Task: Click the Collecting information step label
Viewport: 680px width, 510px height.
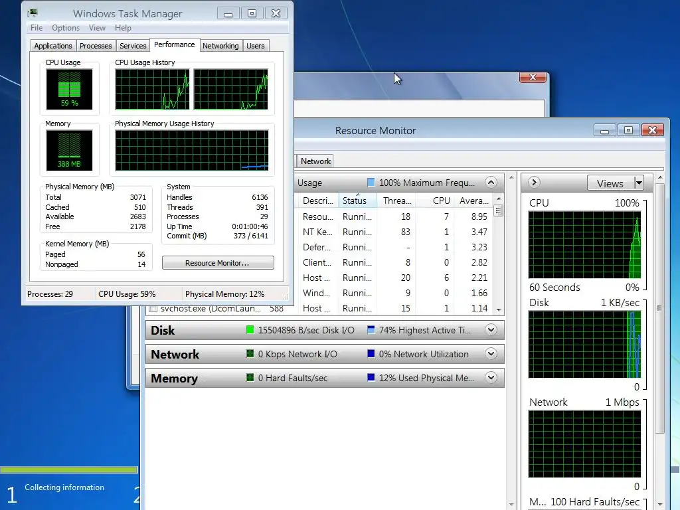Action: 64,487
